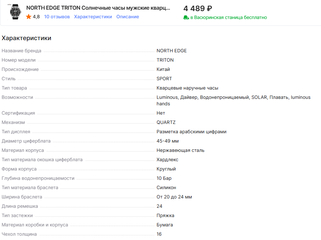Click the green delivery truck icon

pos(186,17)
